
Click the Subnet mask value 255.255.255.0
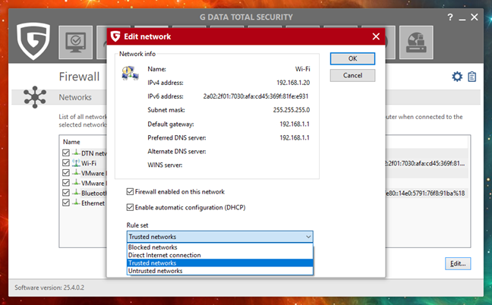coord(292,110)
